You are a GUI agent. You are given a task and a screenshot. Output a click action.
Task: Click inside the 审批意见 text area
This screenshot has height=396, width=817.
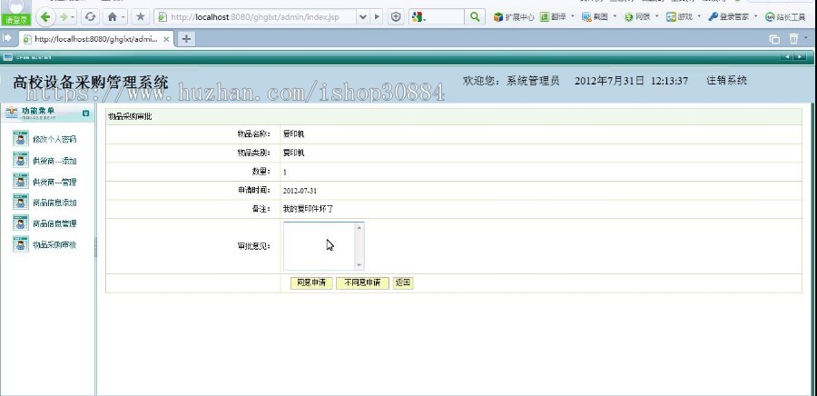click(x=319, y=246)
